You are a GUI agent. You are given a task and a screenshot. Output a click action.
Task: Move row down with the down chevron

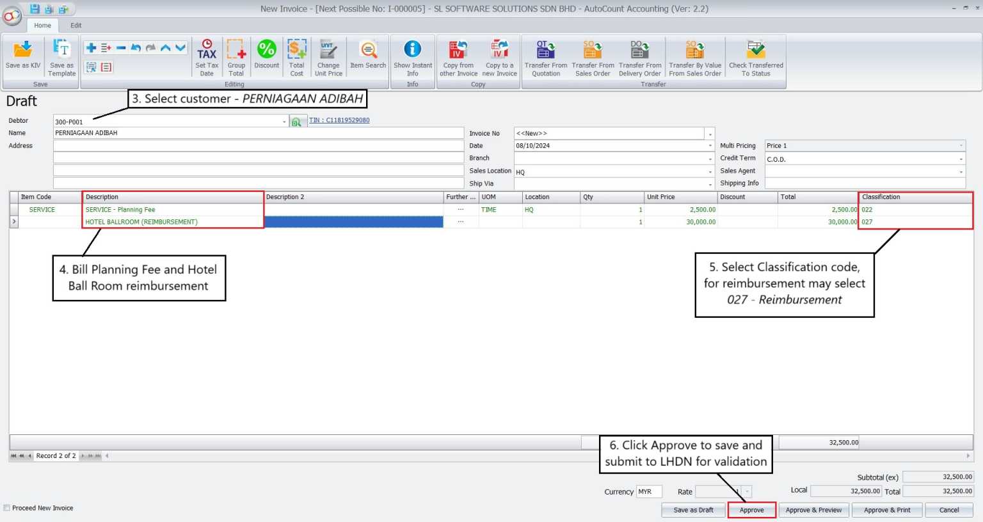[180, 48]
